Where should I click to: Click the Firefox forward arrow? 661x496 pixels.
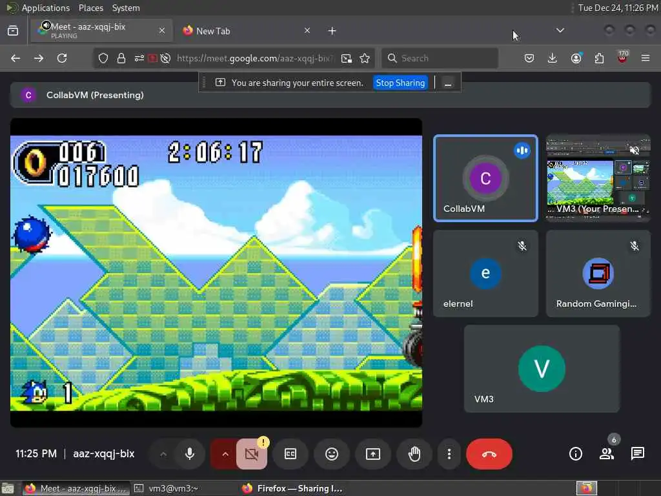(39, 58)
